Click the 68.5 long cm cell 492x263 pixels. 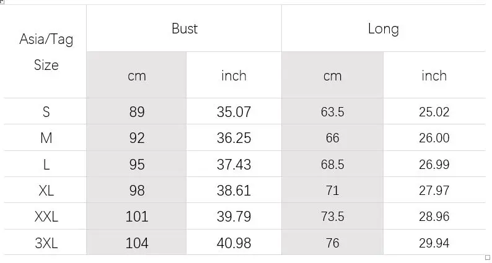click(x=332, y=164)
